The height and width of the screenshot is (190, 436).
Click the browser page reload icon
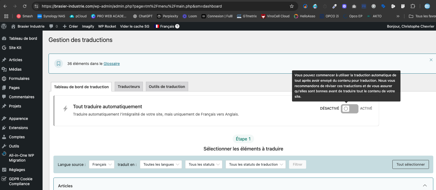pyautogui.click(x=25, y=6)
